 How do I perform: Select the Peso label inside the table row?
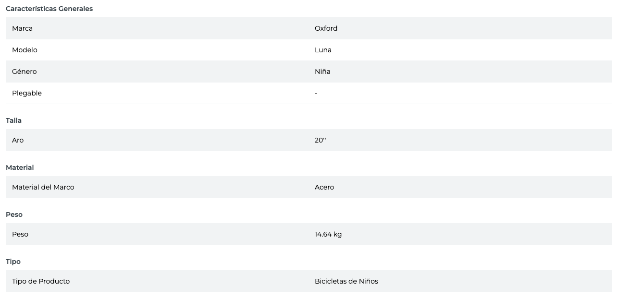[20, 234]
